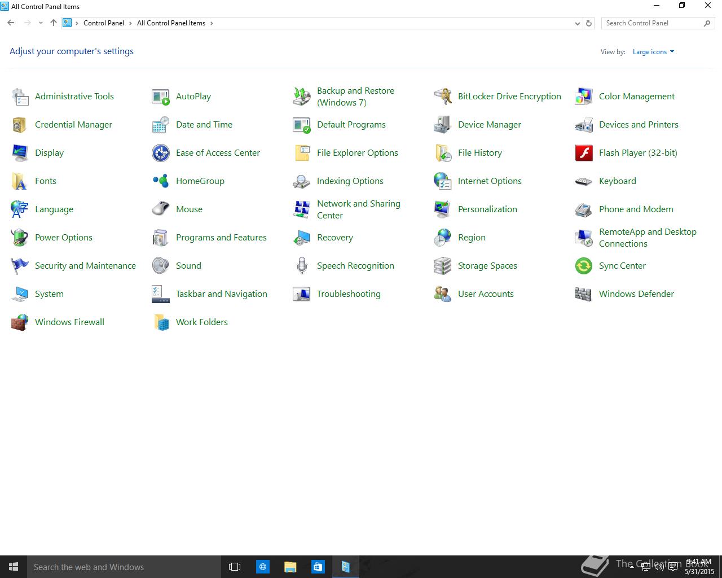Expand the address bar history dropdown
Screen dimensions: 722x578
[577, 23]
